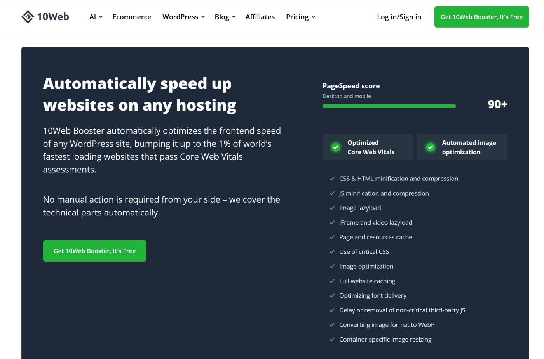Click the checkmark icon on Automated image optimization
The image size is (544, 359).
(x=430, y=147)
